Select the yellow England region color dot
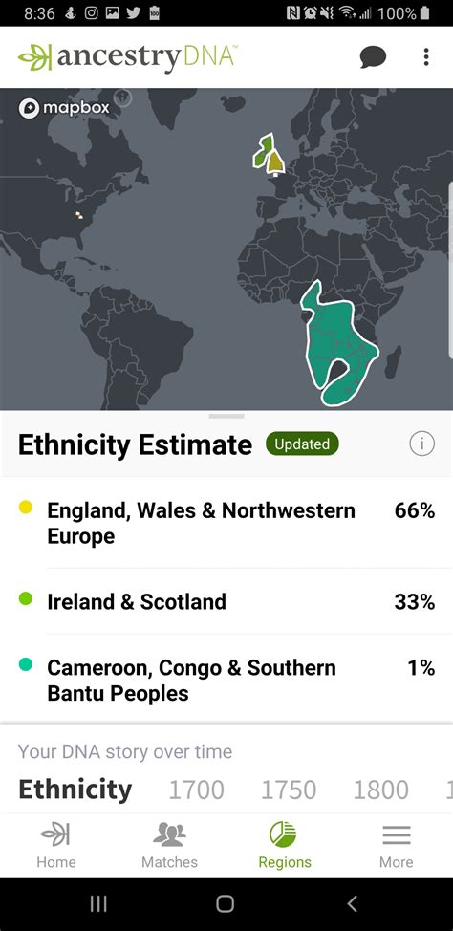This screenshot has width=453, height=931. coord(26,507)
